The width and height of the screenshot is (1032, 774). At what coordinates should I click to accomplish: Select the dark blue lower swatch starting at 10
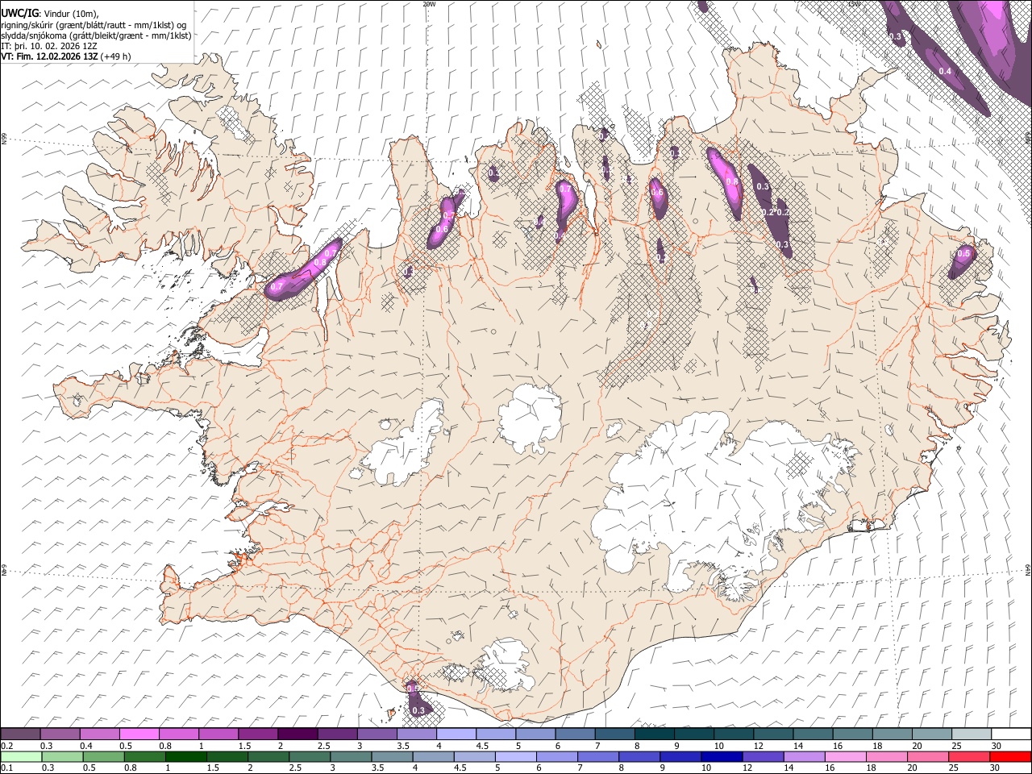point(722,756)
